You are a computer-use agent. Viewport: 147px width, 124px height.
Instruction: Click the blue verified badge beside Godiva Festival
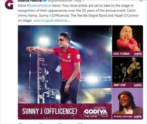(45, 1)
